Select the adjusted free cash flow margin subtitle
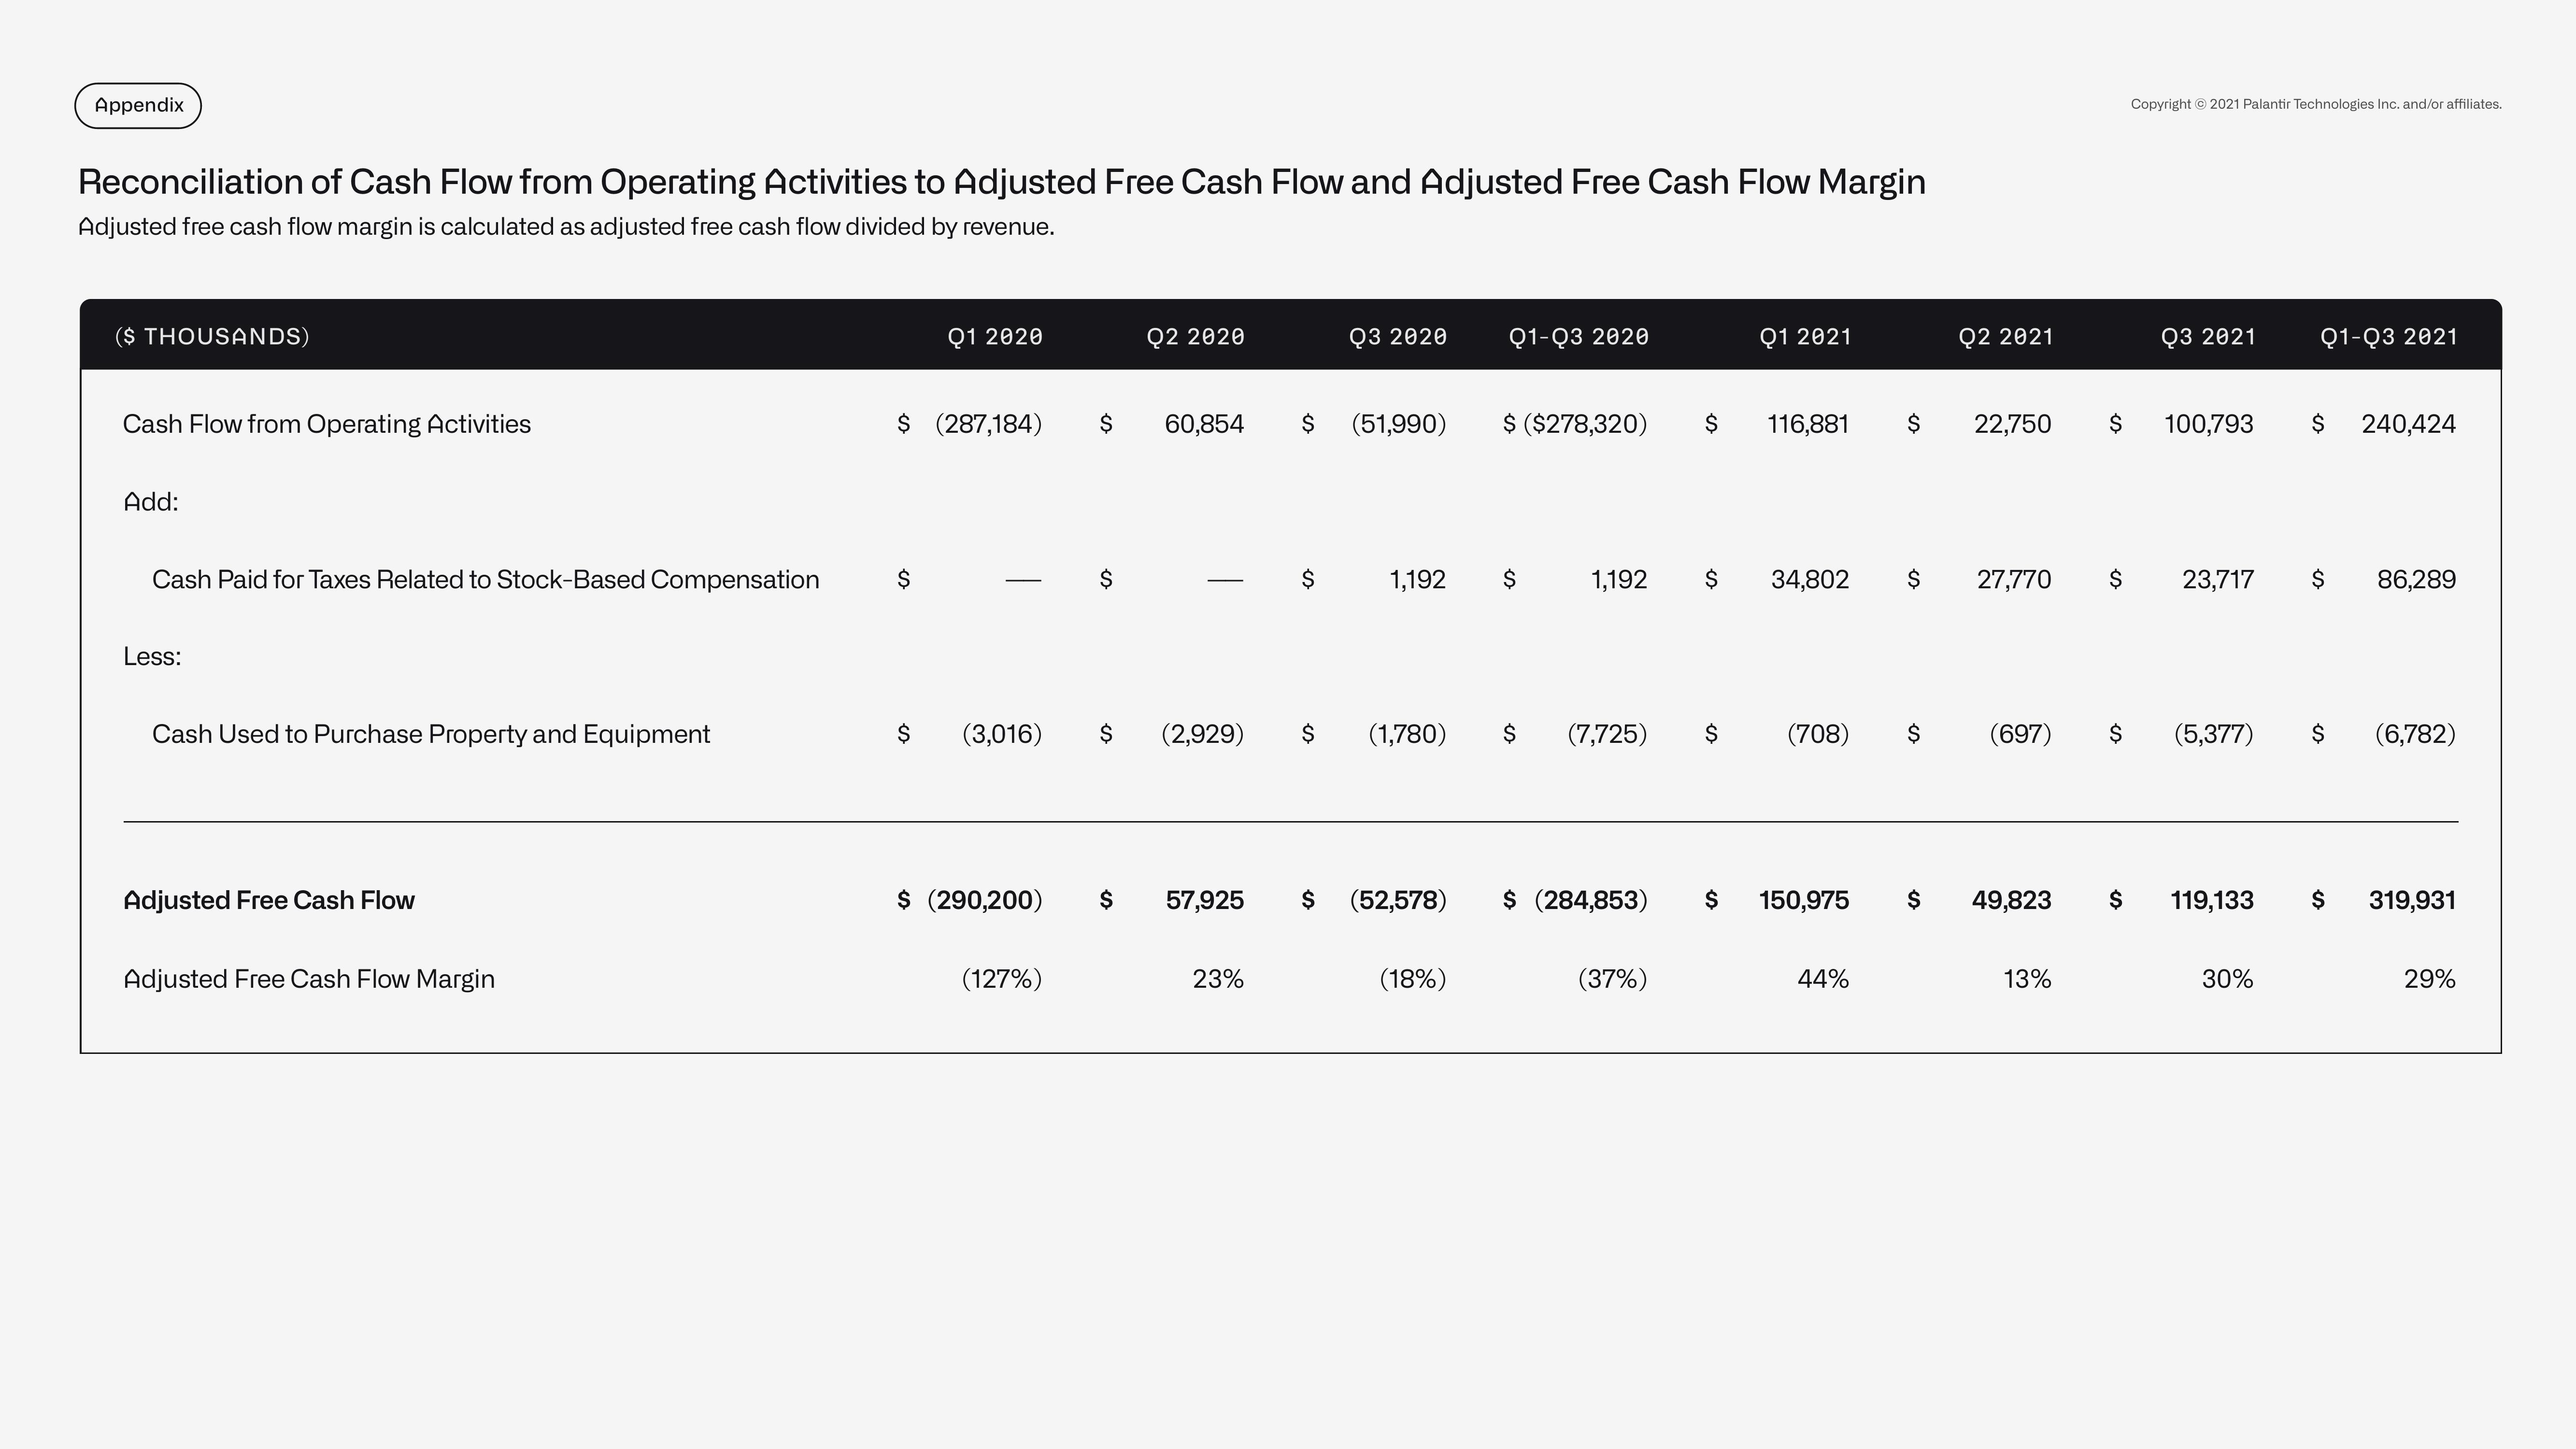 click(566, 227)
